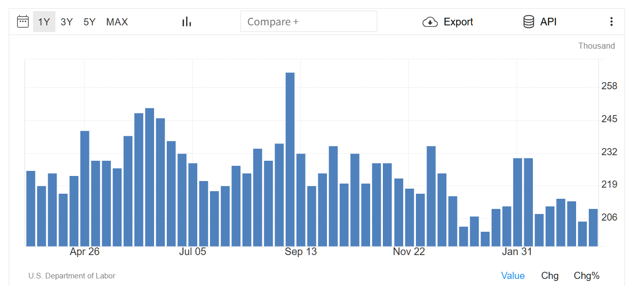Switch to 3Y time range
The height and width of the screenshot is (286, 631).
67,22
